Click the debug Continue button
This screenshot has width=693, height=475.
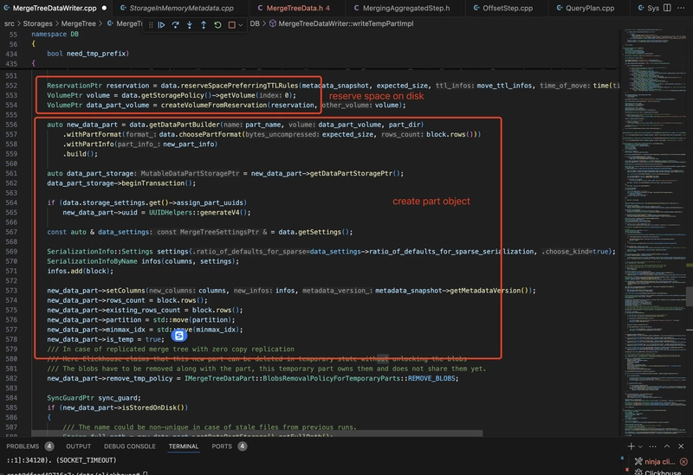pos(161,25)
